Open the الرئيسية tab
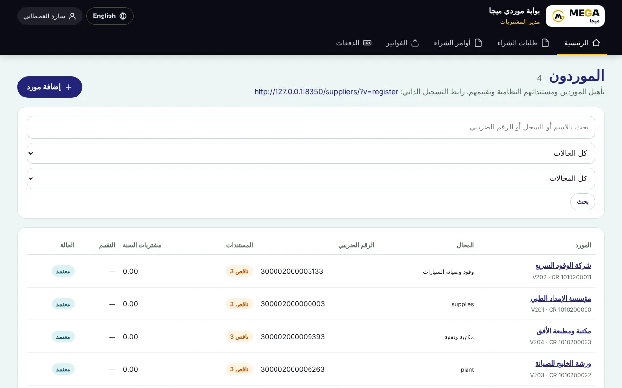Screen dimensions: 622x388 coord(582,43)
